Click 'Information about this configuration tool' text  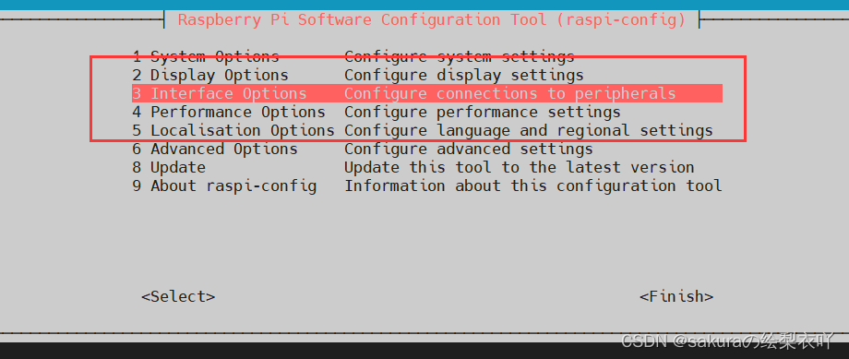533,185
